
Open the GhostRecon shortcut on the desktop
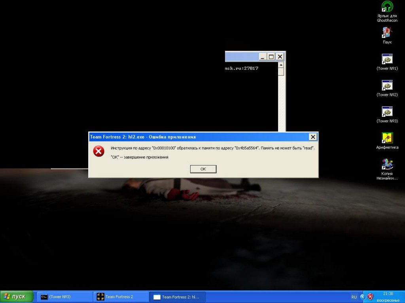tap(387, 11)
